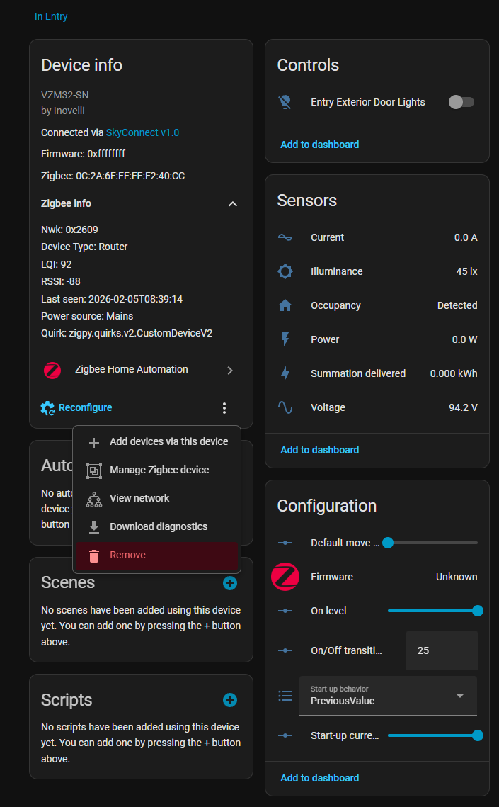Select Download diagnostics menu item

click(x=158, y=526)
